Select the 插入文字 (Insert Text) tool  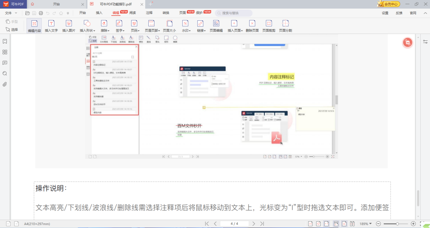click(x=51, y=26)
